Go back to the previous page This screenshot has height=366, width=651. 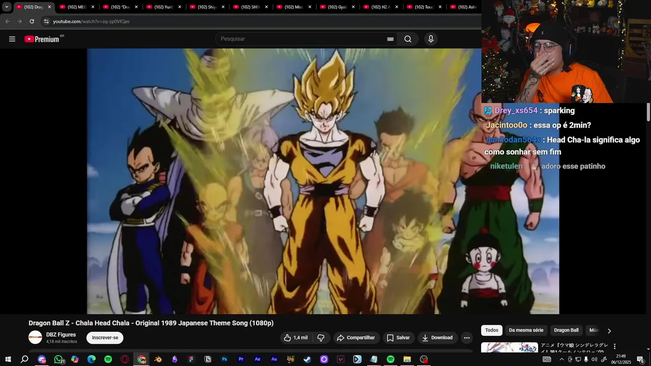click(8, 21)
